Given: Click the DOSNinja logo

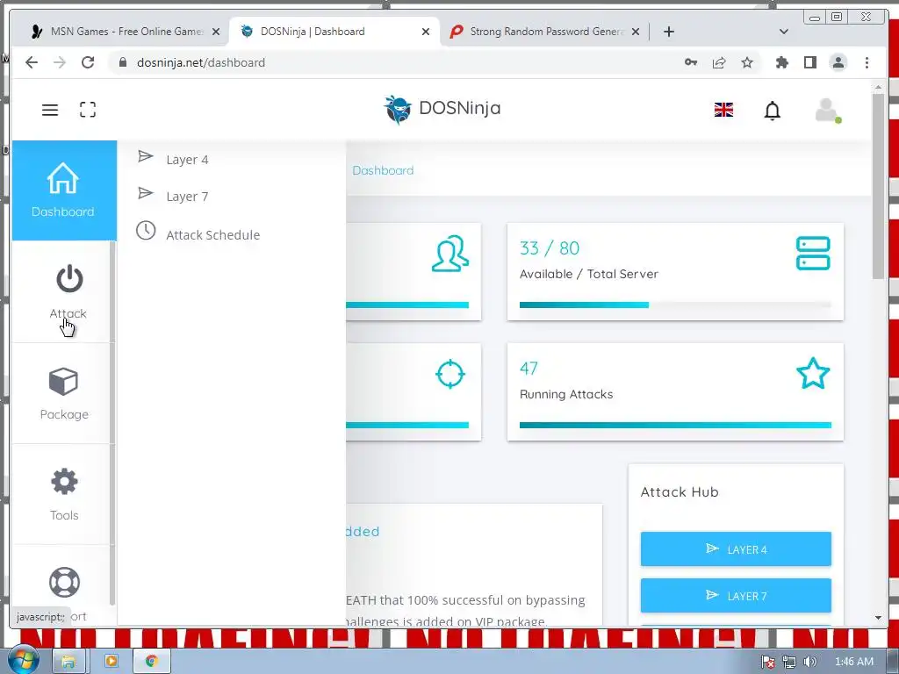Looking at the screenshot, I should coord(442,109).
